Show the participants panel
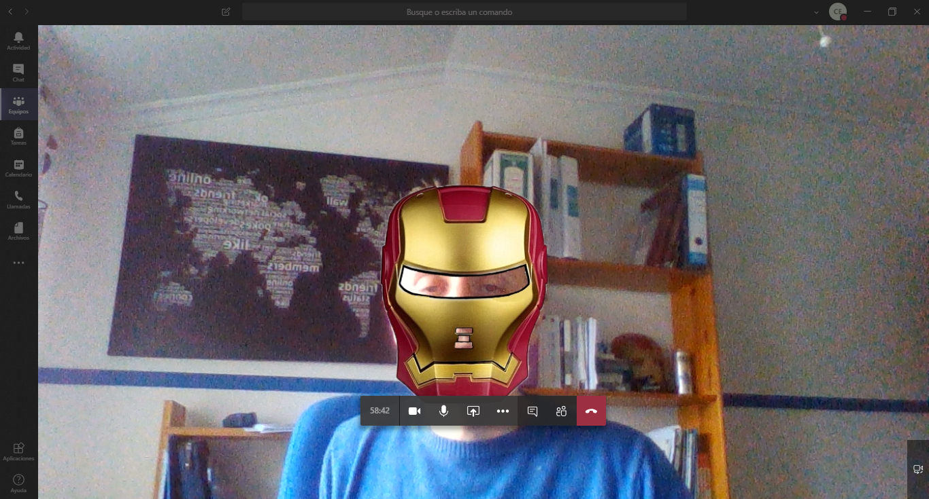The width and height of the screenshot is (929, 499). coord(561,411)
